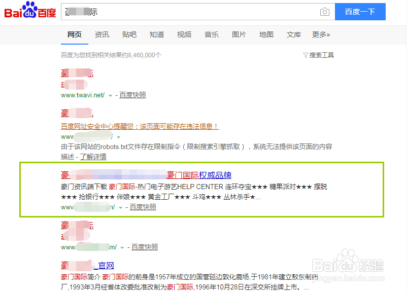Expand dropdown arrow below the security warning
The height and width of the screenshot is (292, 407).
click(x=119, y=137)
